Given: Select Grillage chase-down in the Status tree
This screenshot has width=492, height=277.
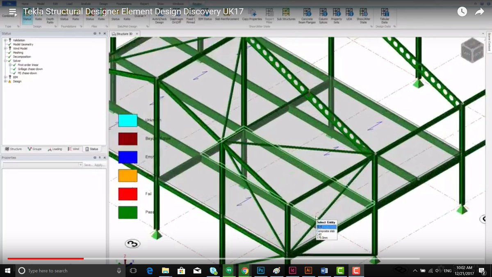Looking at the screenshot, I should 30,69.
